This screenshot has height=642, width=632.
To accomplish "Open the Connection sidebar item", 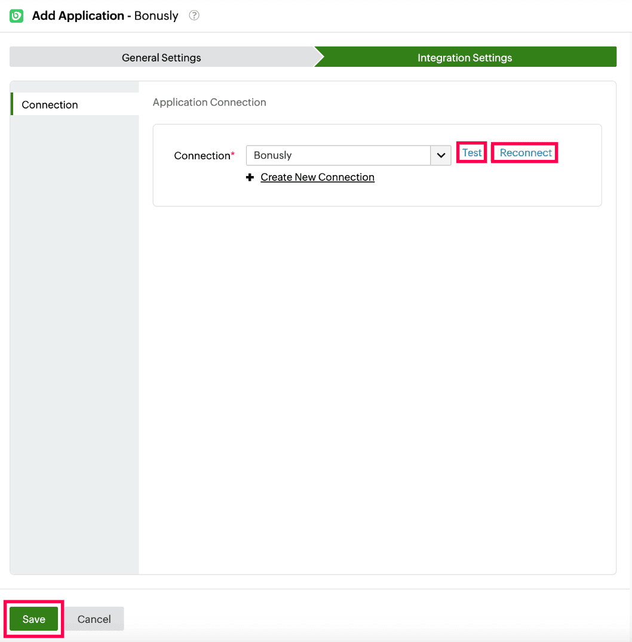I will (75, 104).
